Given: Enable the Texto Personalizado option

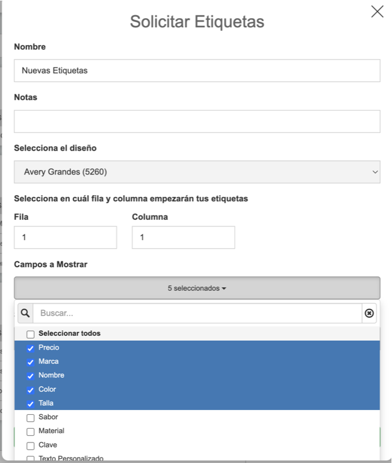Looking at the screenshot, I should point(31,459).
